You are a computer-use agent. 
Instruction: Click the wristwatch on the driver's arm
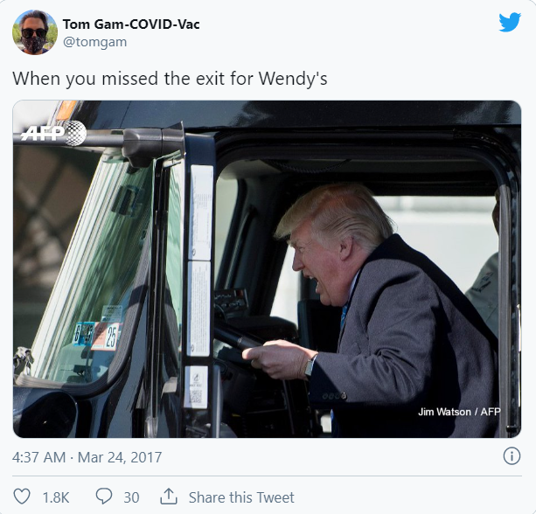(310, 365)
